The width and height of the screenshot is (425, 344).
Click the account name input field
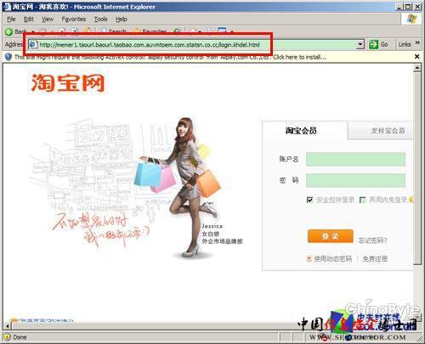(356, 159)
